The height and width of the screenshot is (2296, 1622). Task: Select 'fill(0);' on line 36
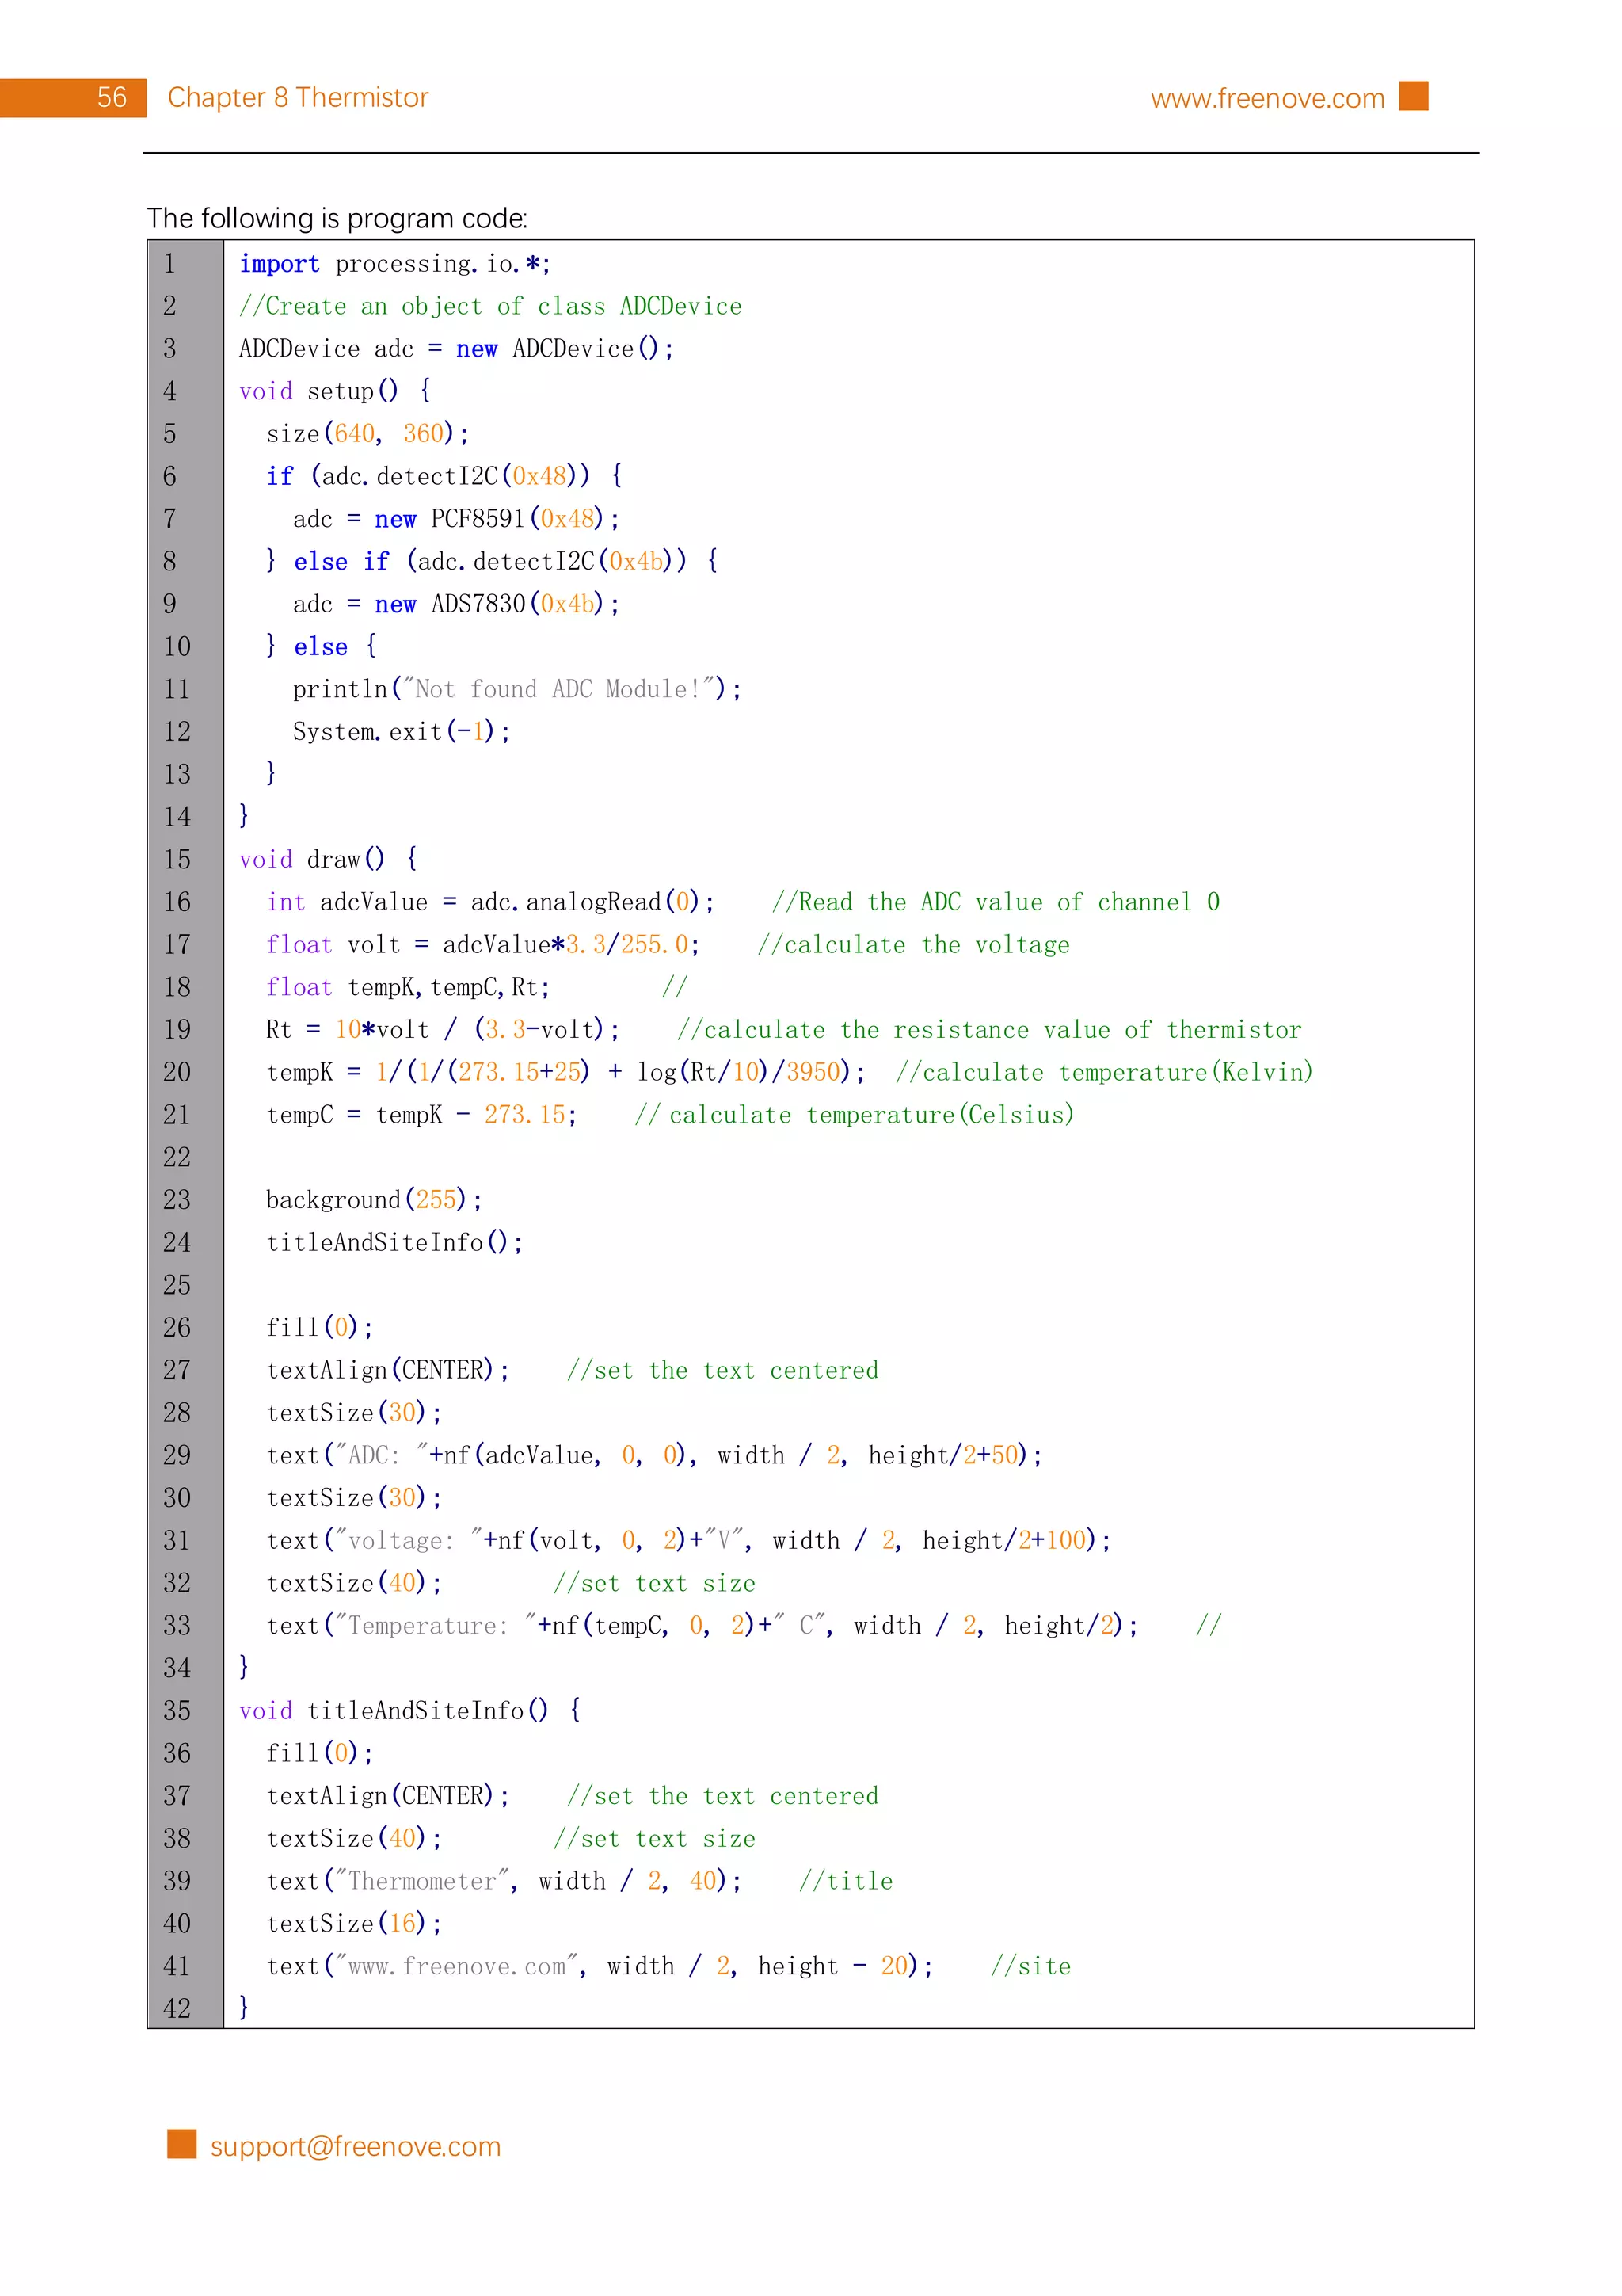(320, 1753)
